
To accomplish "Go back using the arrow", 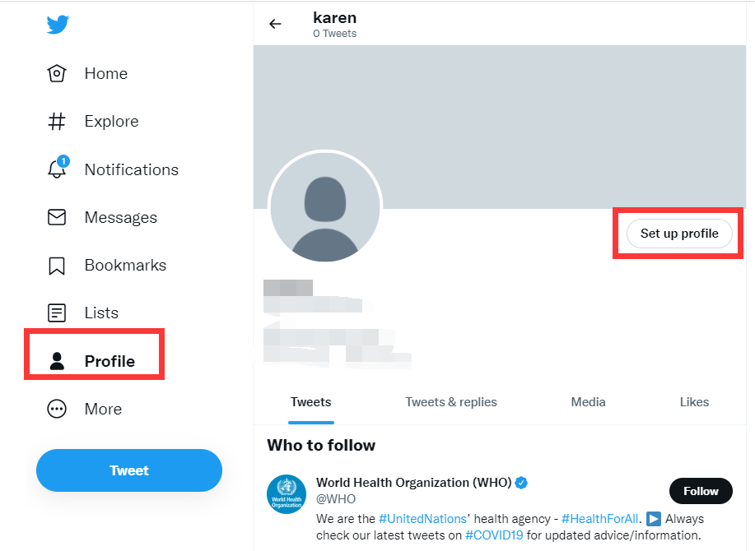I will pos(276,24).
